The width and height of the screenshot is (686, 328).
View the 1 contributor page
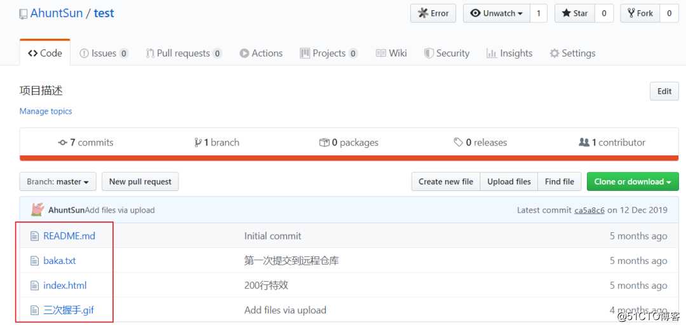point(612,142)
